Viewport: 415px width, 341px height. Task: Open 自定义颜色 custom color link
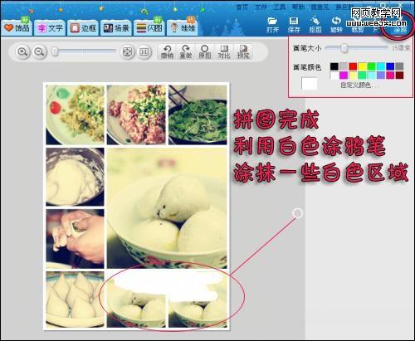pyautogui.click(x=359, y=85)
